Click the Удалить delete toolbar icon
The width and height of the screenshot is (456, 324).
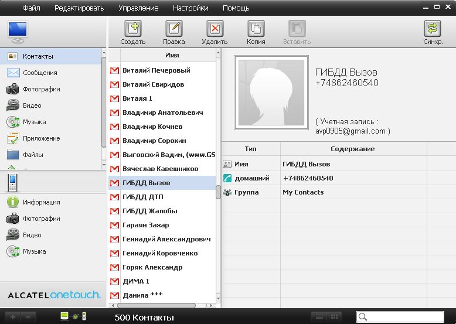(215, 29)
